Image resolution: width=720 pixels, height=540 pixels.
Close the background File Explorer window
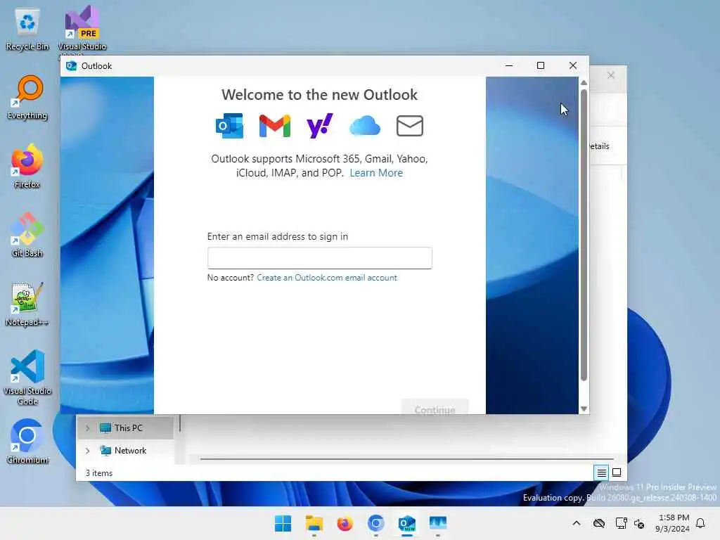[611, 75]
